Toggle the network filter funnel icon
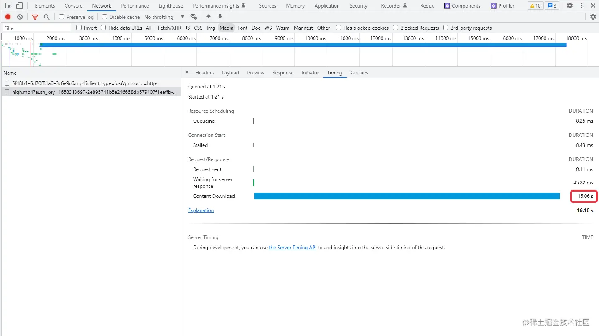 pyautogui.click(x=35, y=17)
